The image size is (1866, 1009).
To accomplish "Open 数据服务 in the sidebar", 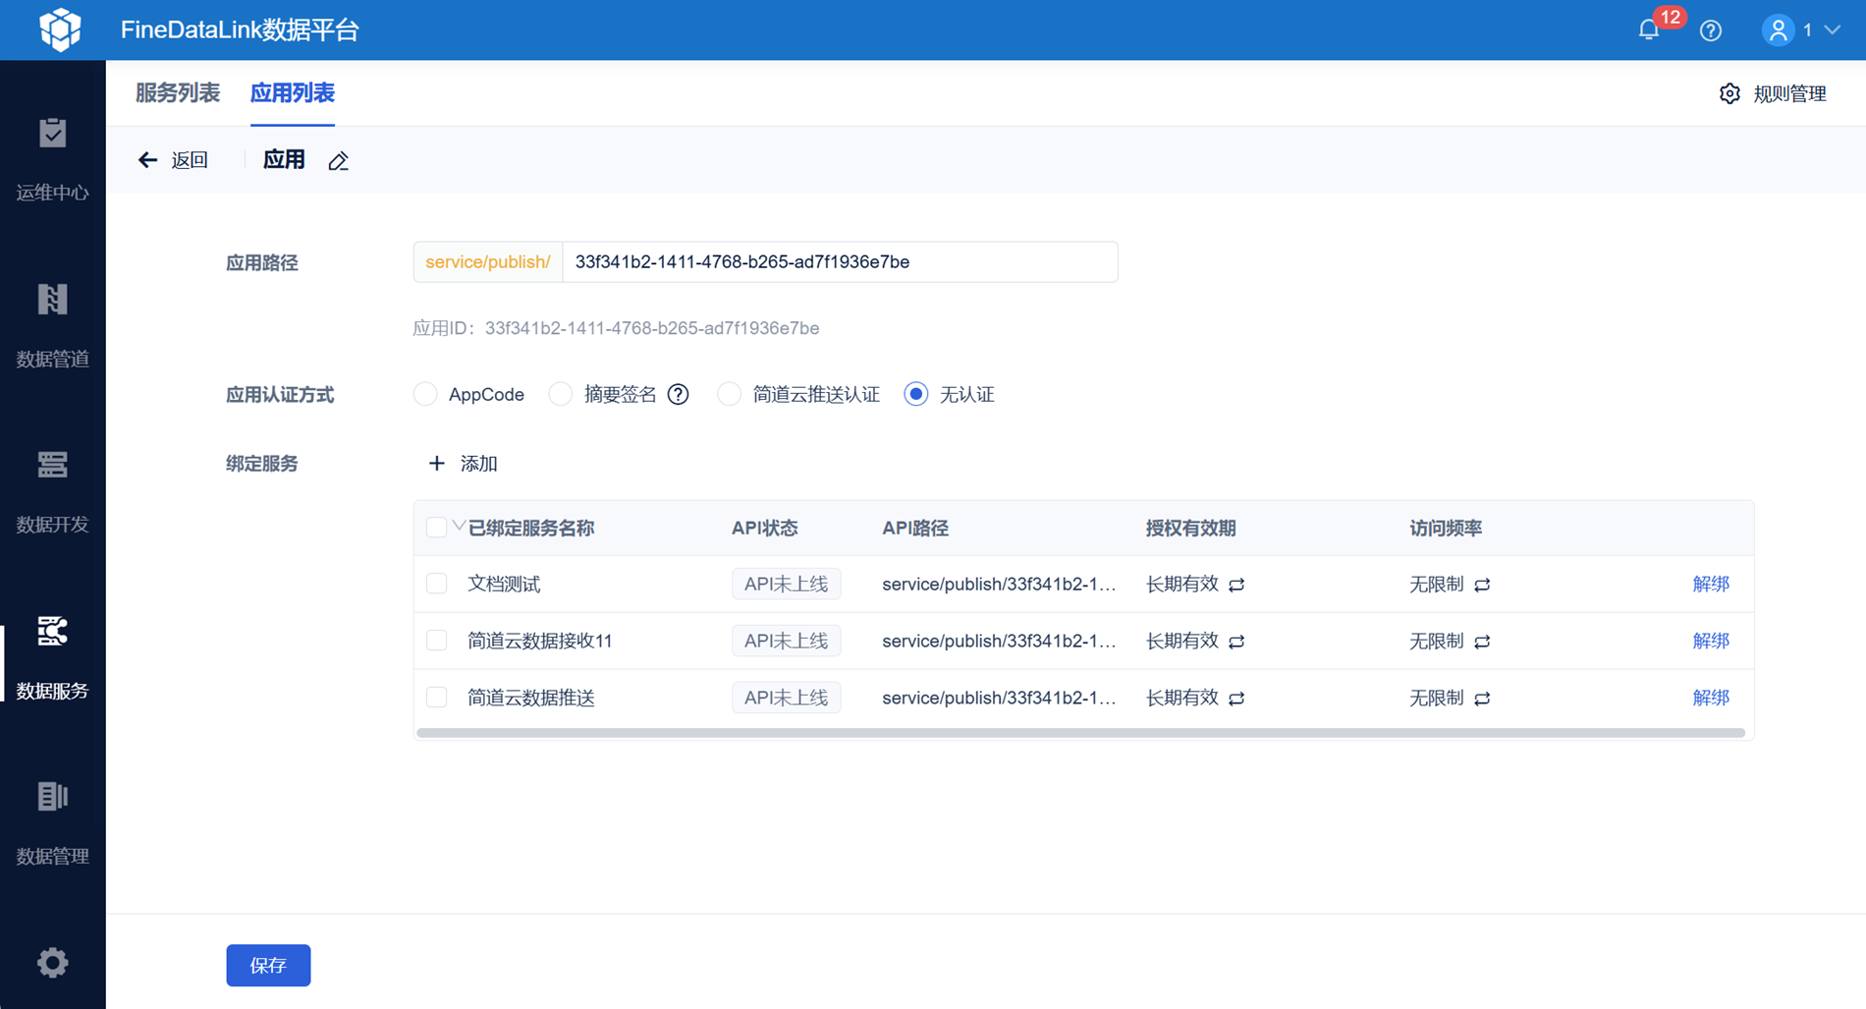I will pyautogui.click(x=53, y=657).
